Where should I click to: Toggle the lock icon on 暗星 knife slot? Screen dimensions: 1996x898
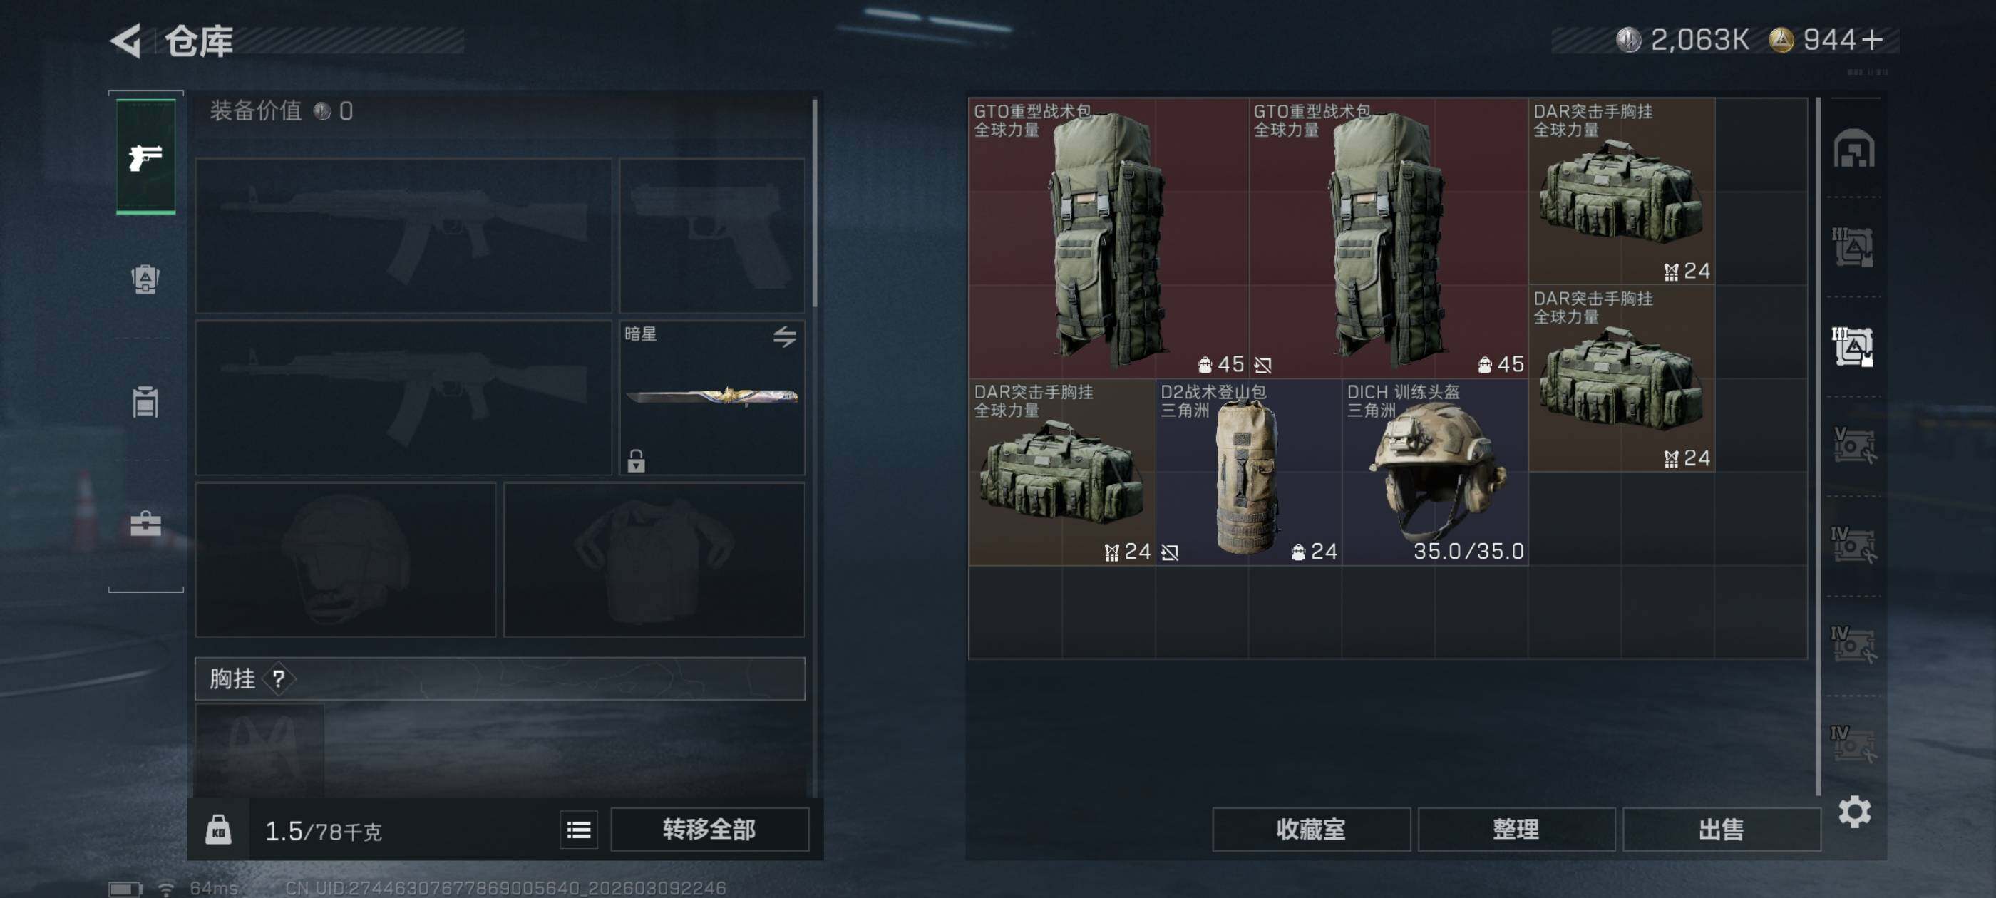(x=636, y=461)
